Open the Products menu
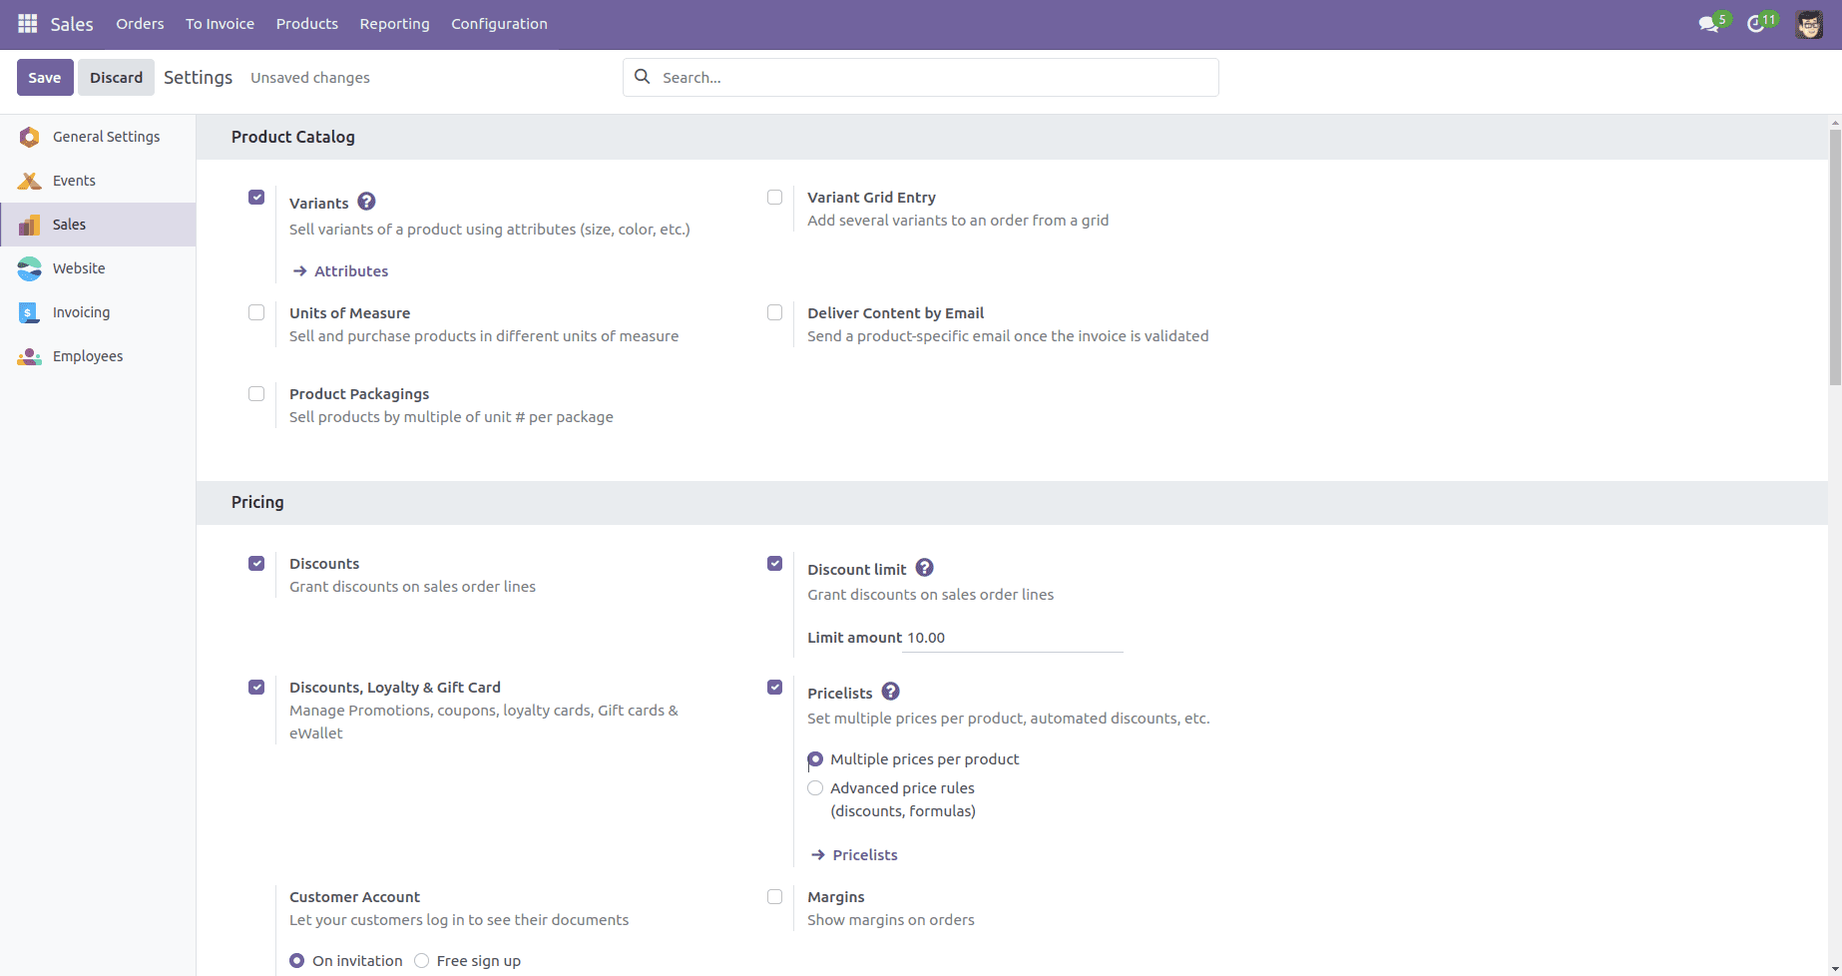The width and height of the screenshot is (1842, 976). pos(307,24)
